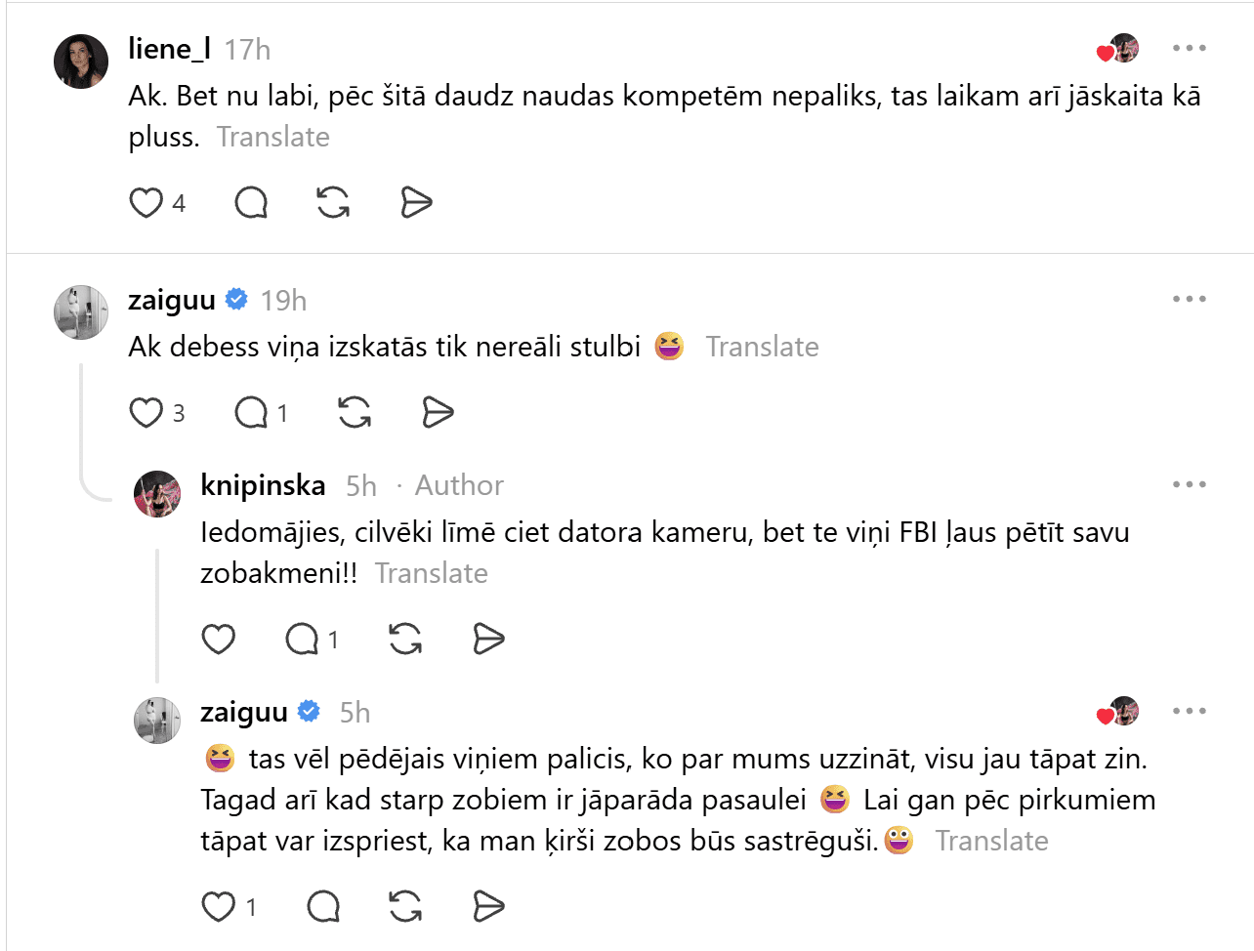The height and width of the screenshot is (951, 1254).
Task: Open three-dot menu on zaiguu's 19h comment
Action: pos(1190,299)
